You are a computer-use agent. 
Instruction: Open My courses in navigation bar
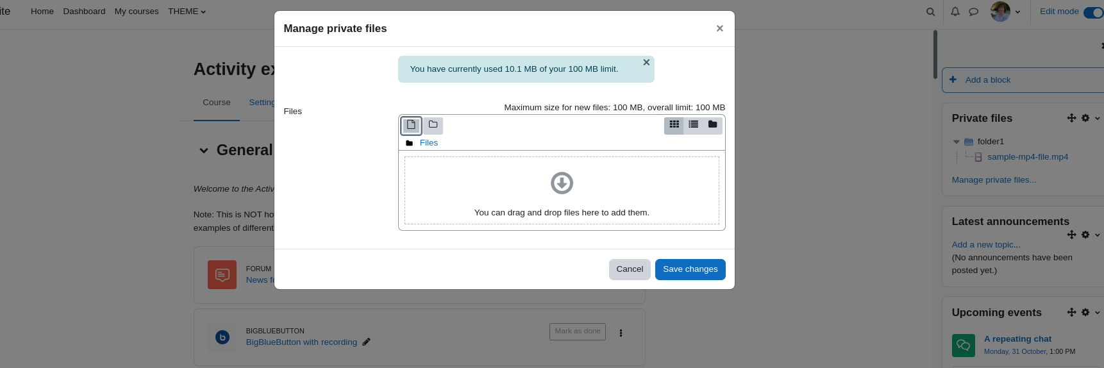point(137,12)
